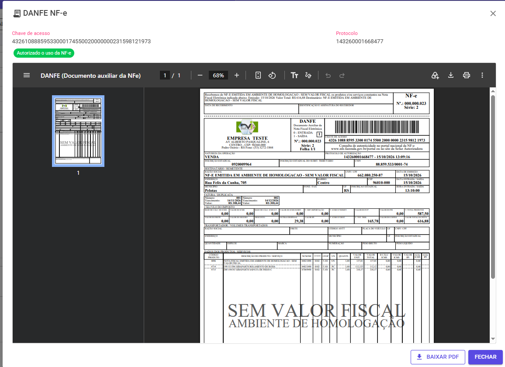Edit the current page number field
The width and height of the screenshot is (505, 367).
click(165, 76)
